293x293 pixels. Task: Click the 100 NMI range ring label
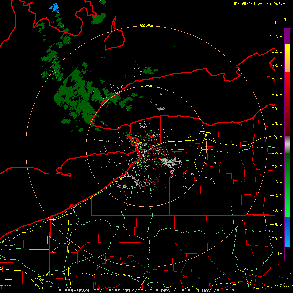click(146, 26)
